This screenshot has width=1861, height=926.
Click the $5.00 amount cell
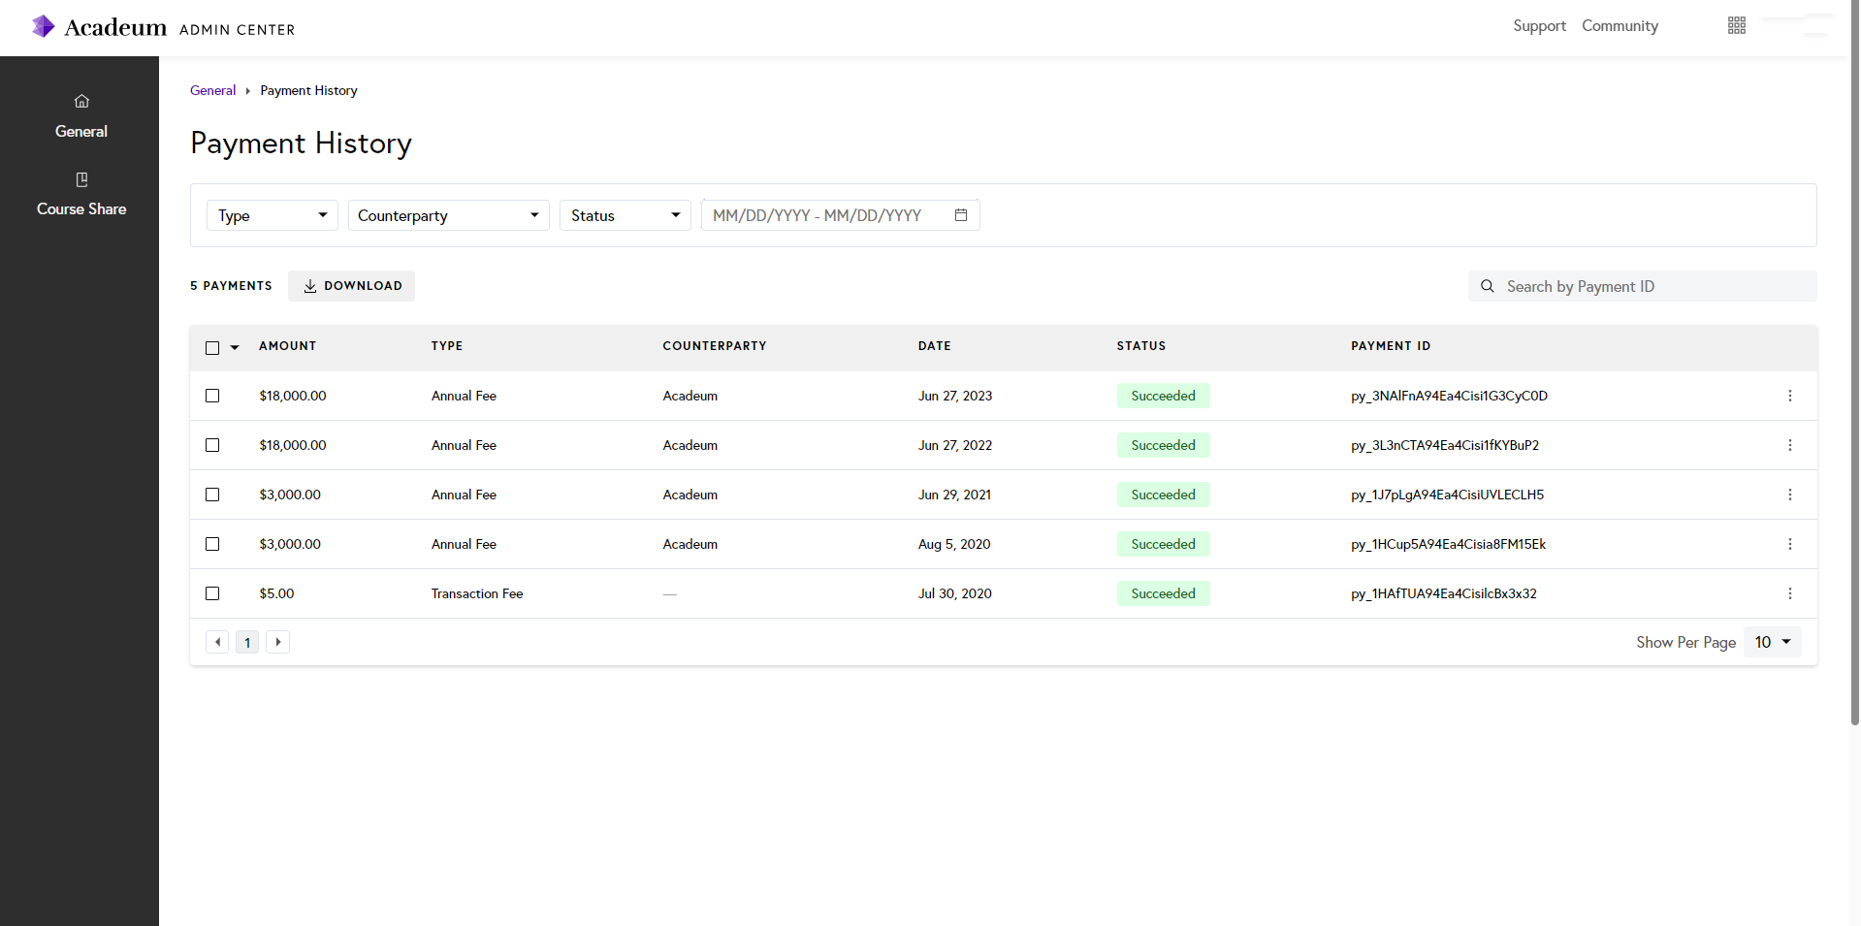(x=276, y=593)
